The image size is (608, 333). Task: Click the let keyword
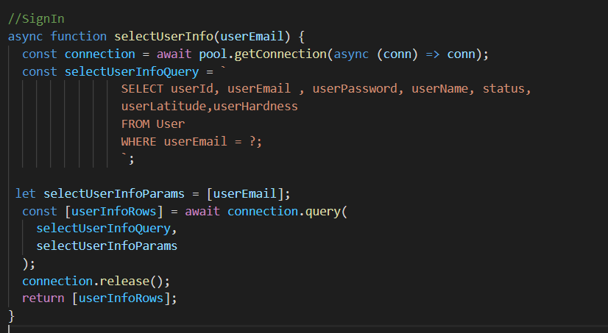(x=25, y=193)
